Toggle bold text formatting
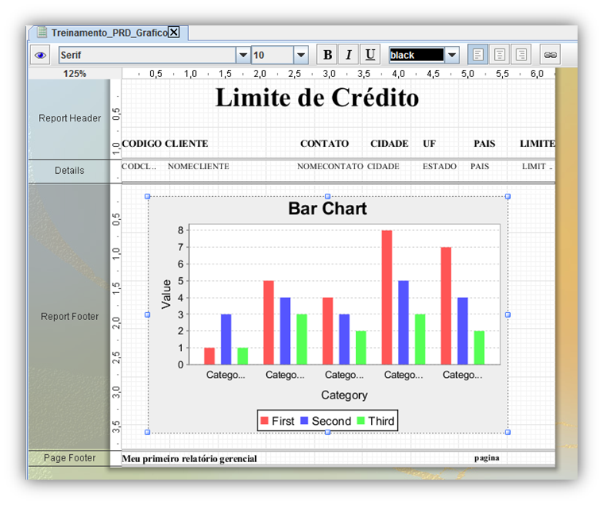The width and height of the screenshot is (603, 505). click(327, 55)
